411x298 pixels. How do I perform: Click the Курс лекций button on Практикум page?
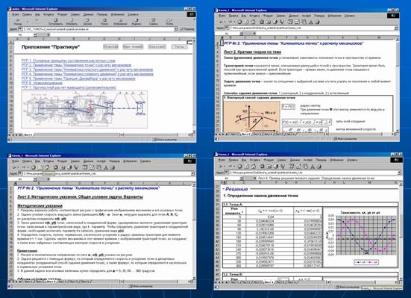point(133,47)
